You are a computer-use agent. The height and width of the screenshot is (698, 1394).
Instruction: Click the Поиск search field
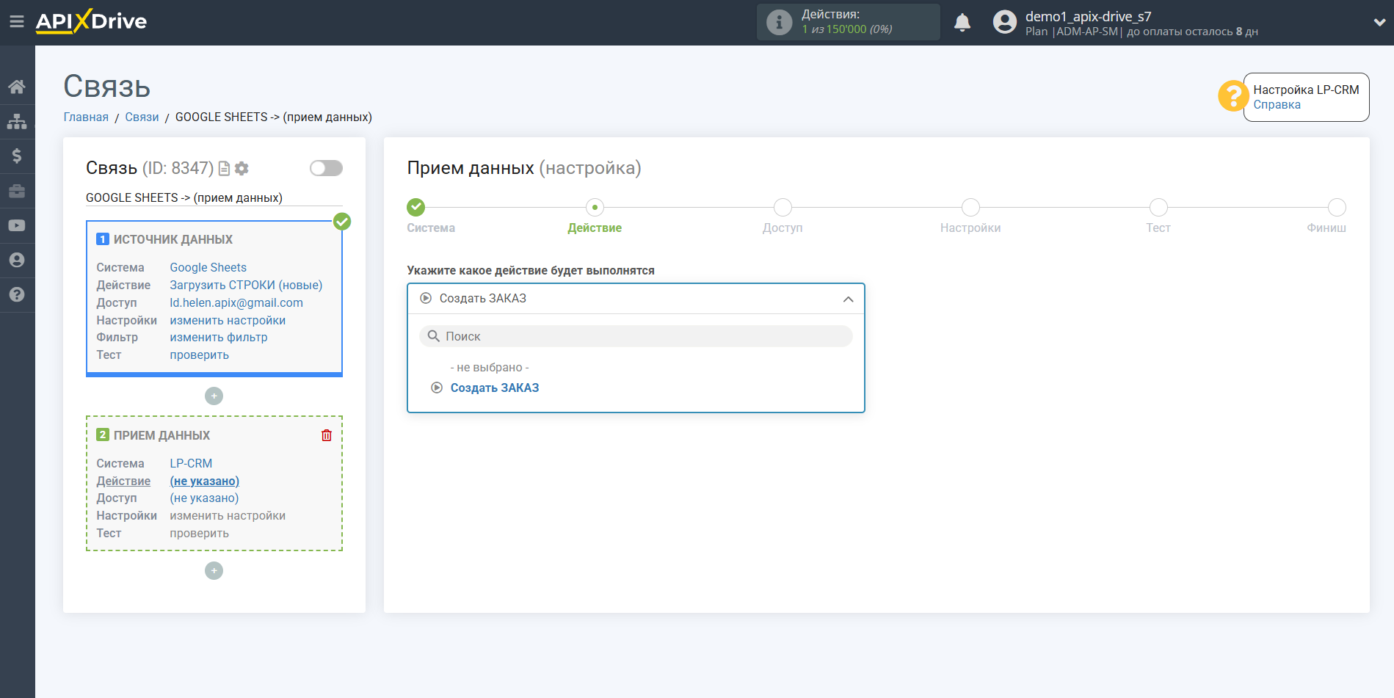click(636, 336)
